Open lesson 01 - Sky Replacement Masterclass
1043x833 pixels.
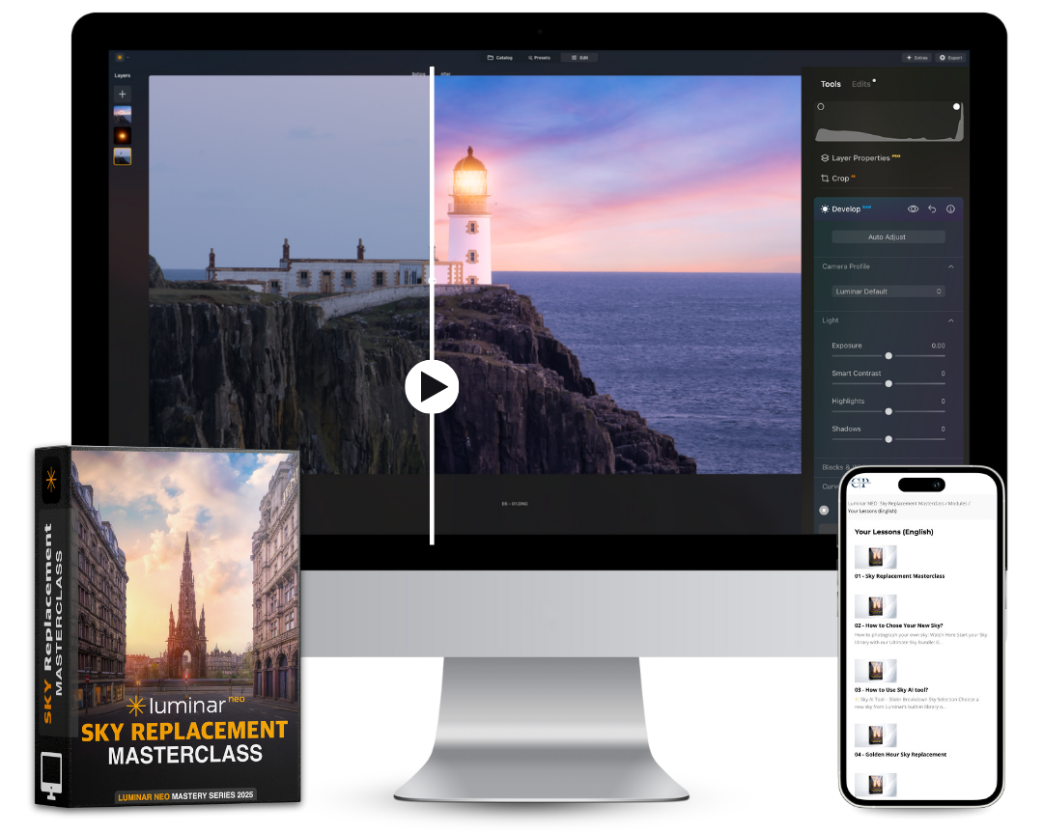click(899, 576)
